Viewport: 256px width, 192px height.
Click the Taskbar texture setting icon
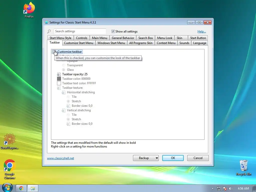tap(59, 88)
